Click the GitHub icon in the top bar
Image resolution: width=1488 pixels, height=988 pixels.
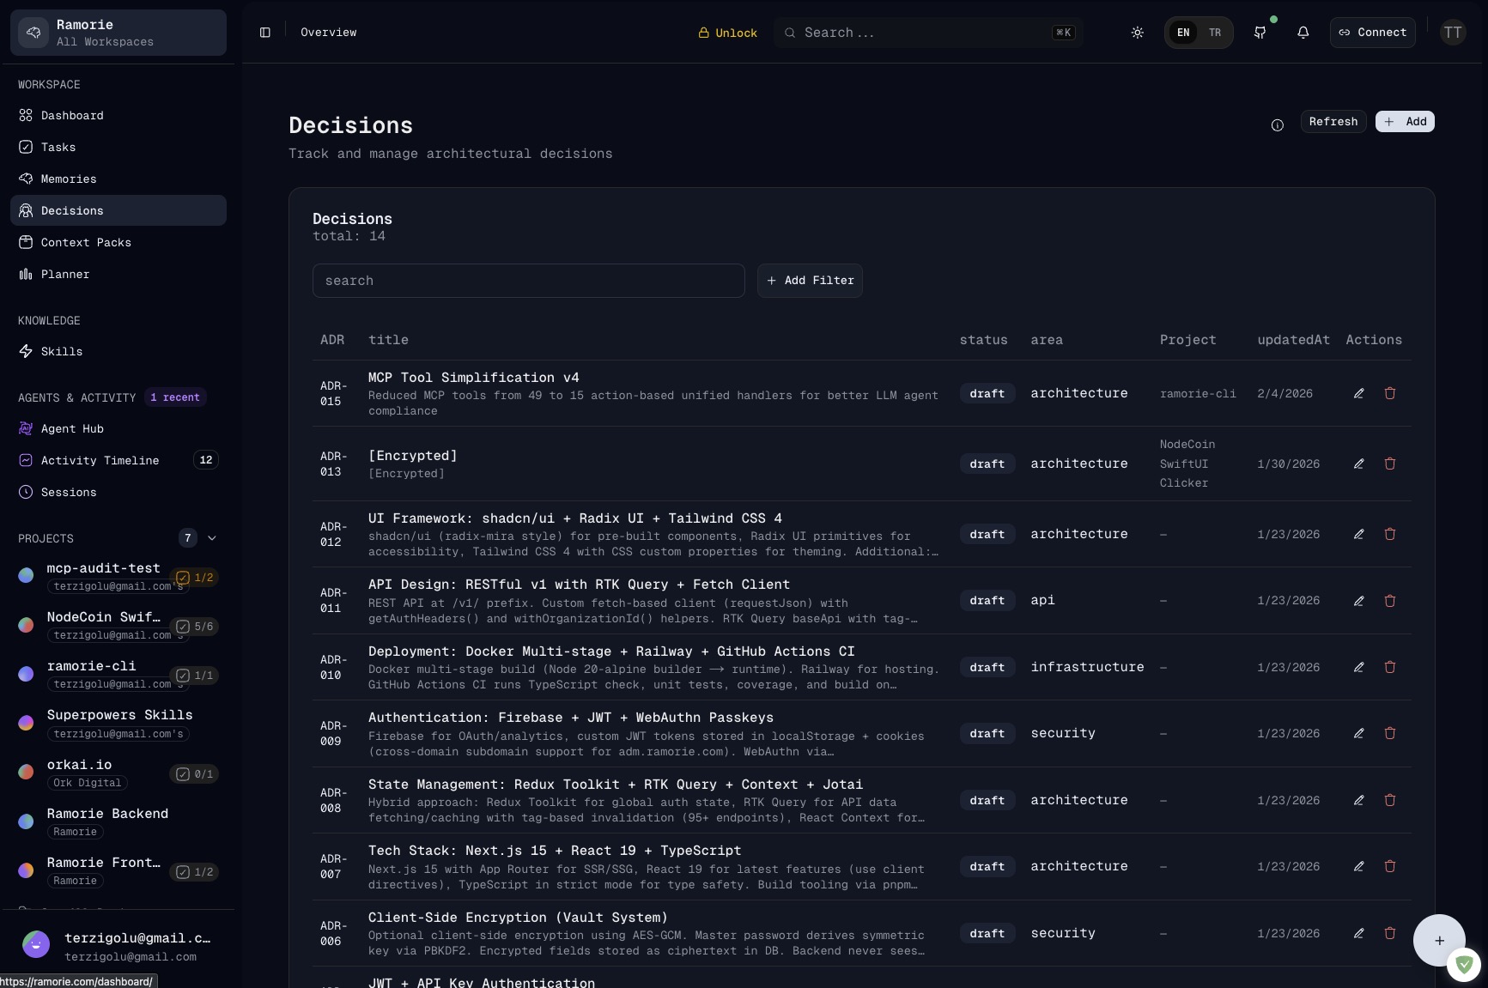point(1260,33)
